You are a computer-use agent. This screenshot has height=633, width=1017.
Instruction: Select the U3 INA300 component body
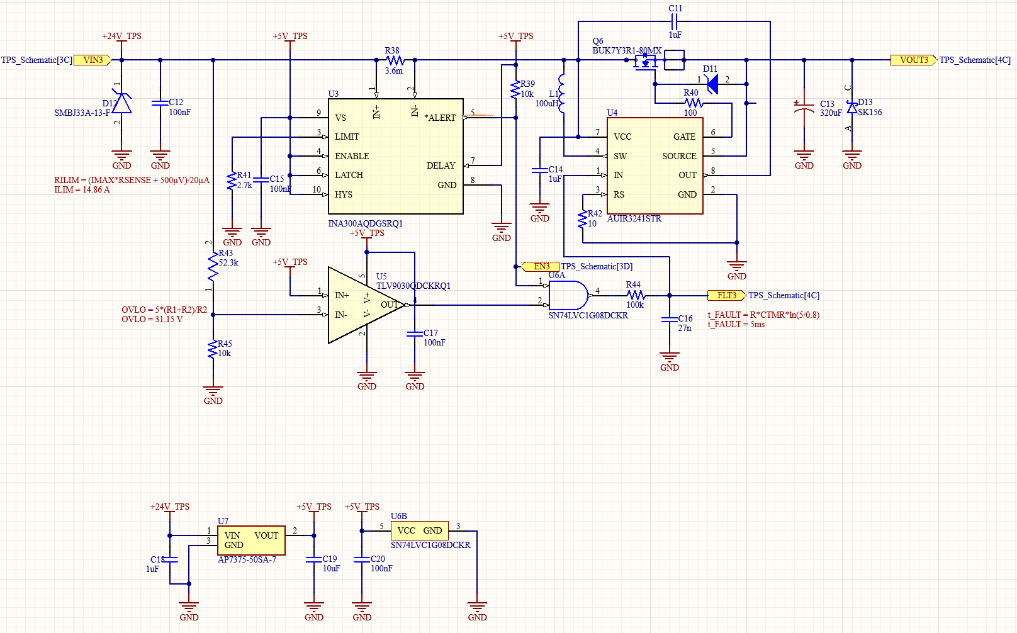[x=396, y=157]
